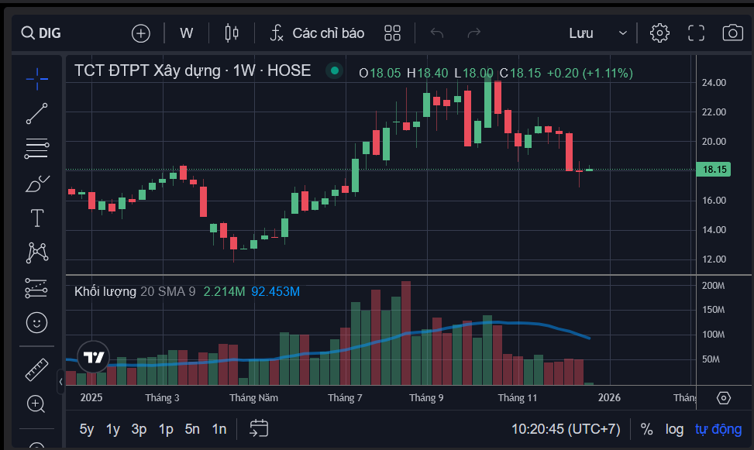
Task: Select the 3p time range
Action: [139, 429]
